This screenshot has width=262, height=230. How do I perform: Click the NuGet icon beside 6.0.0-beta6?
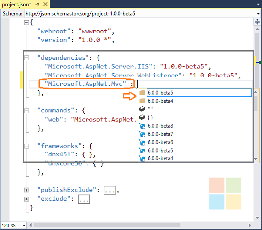pyautogui.click(x=142, y=143)
